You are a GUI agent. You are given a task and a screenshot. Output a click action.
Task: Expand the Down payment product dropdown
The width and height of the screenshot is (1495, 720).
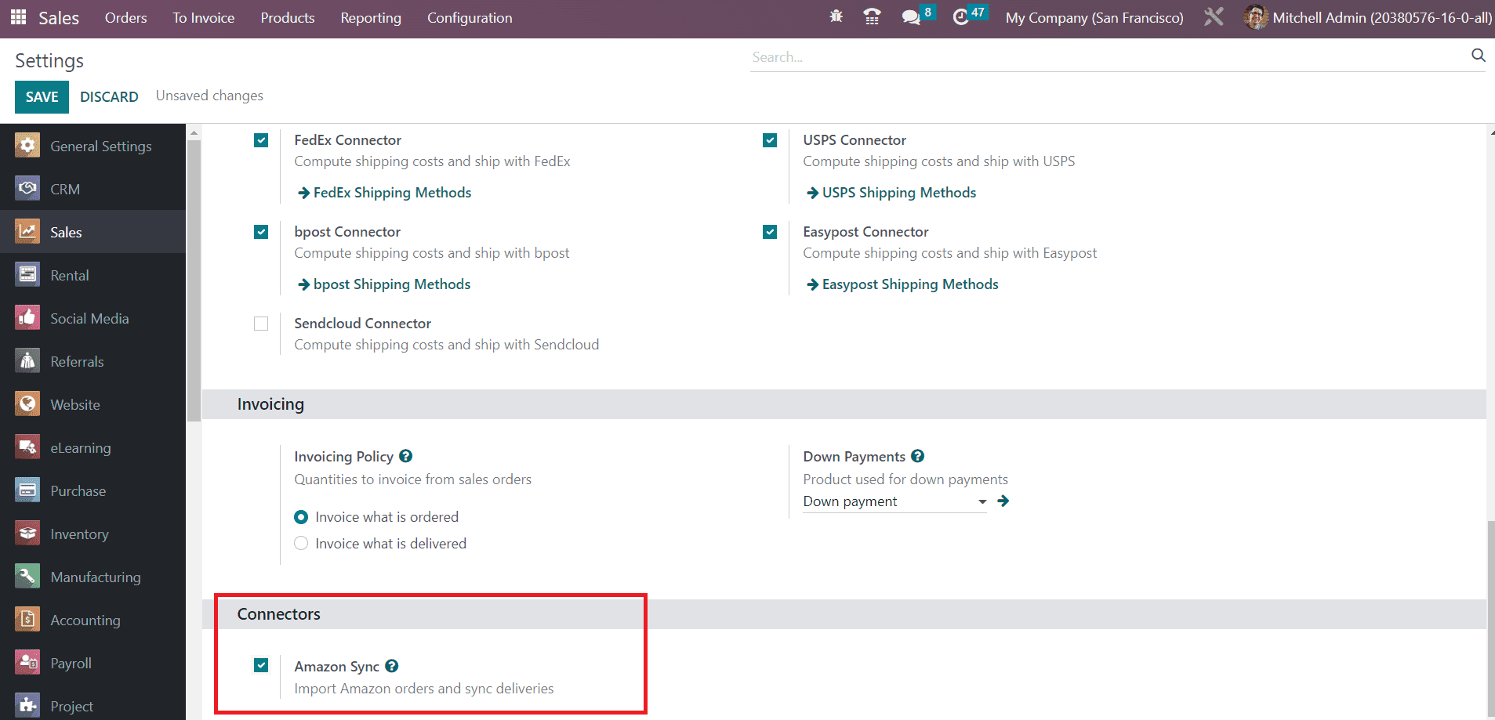click(982, 501)
